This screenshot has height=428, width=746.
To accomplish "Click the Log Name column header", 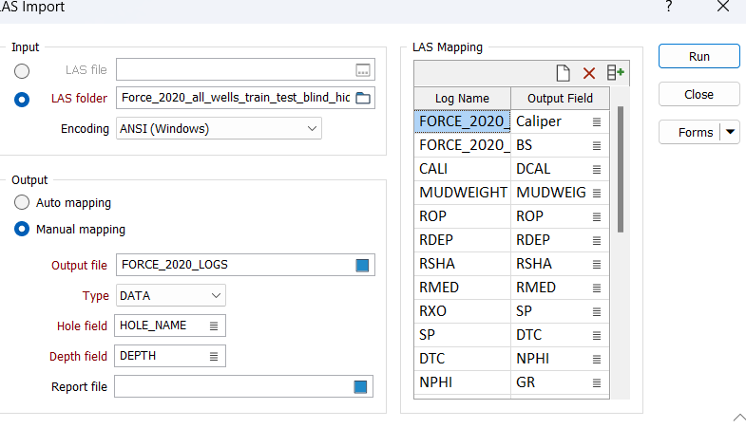I will 462,98.
